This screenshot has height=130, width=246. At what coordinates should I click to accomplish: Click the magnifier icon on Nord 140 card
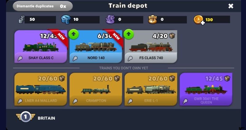click(x=75, y=58)
